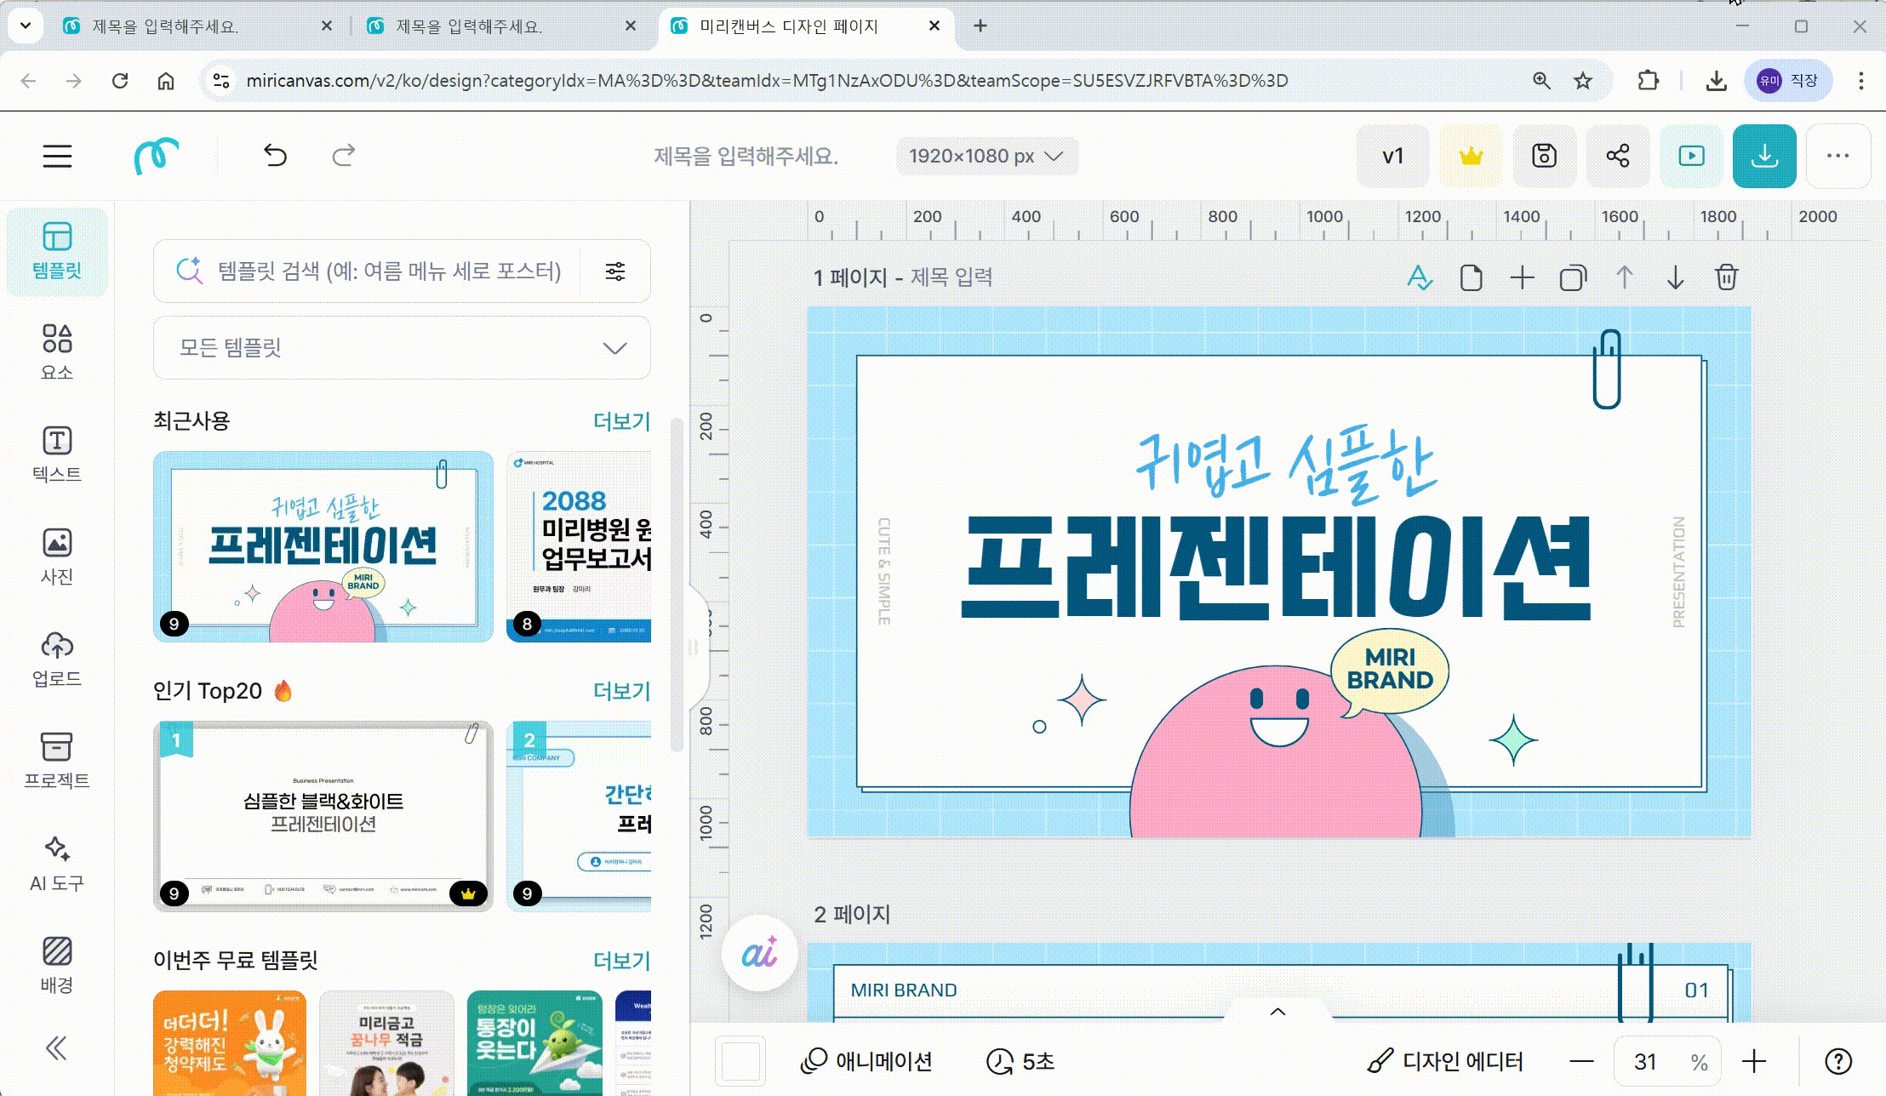Image resolution: width=1886 pixels, height=1096 pixels.
Task: Duplicate page 1 with the copy icon
Action: tap(1573, 277)
